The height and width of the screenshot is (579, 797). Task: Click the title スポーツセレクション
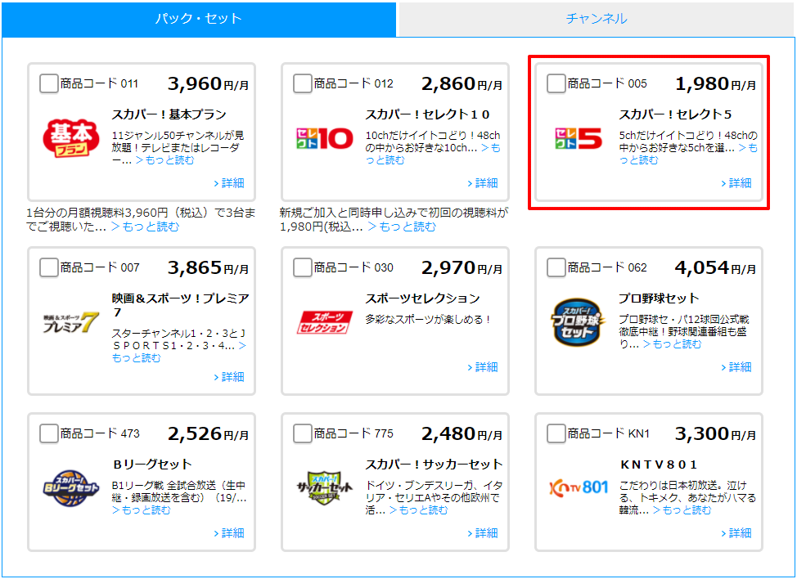pos(422,298)
